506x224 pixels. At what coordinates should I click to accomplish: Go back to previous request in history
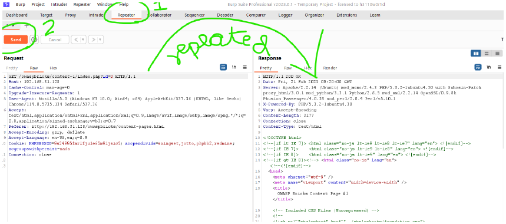(x=75, y=39)
